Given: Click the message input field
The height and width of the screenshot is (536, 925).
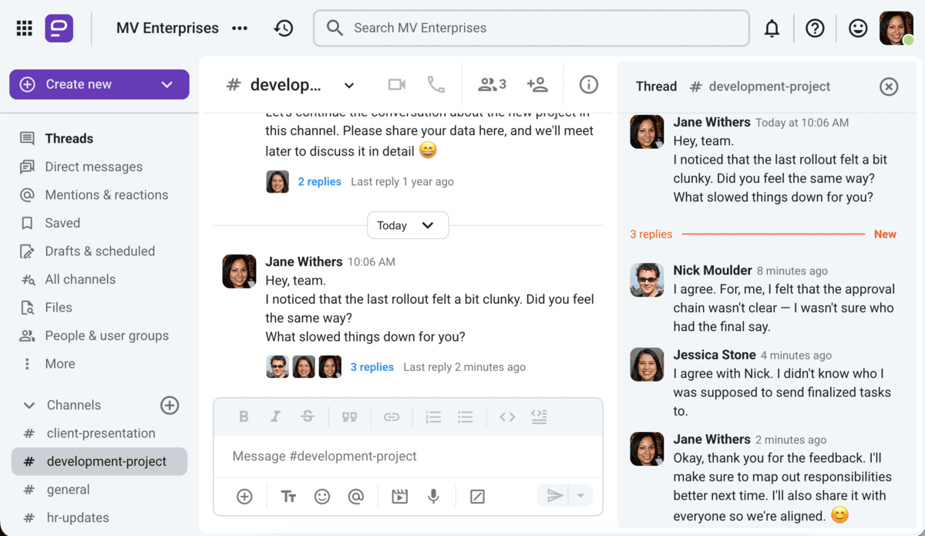Looking at the screenshot, I should point(407,456).
